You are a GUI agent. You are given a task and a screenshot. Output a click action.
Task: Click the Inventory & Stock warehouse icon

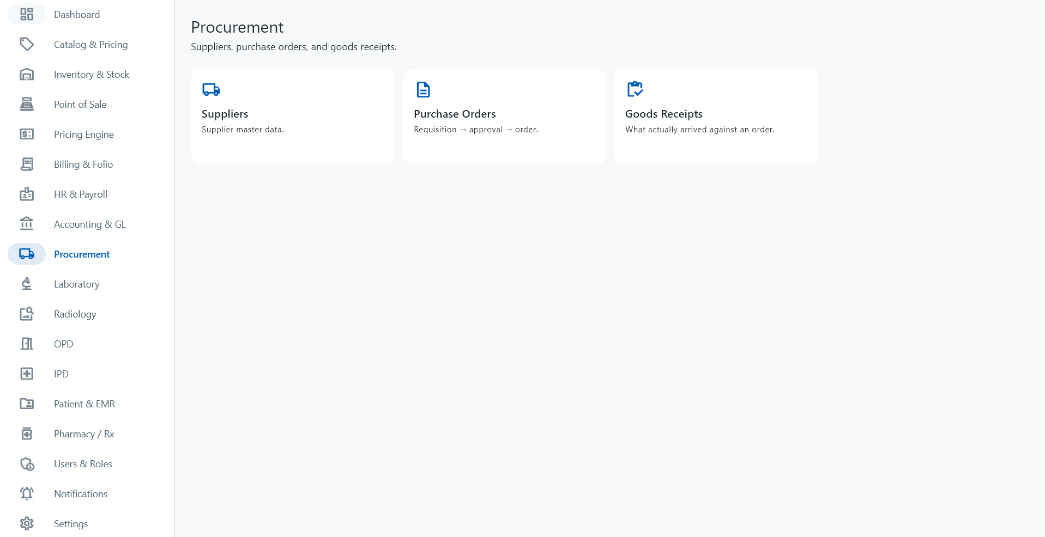pyautogui.click(x=27, y=74)
